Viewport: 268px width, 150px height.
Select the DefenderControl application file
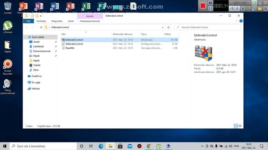[x=120, y=40]
